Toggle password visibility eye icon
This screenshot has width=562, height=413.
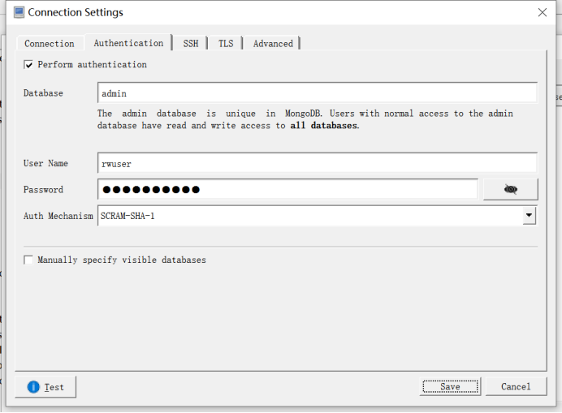(x=510, y=189)
